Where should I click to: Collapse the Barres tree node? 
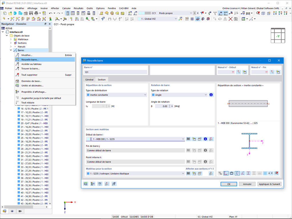(11, 50)
